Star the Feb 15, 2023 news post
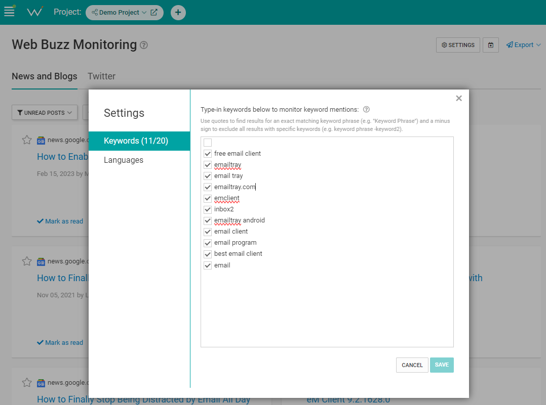 (x=27, y=140)
